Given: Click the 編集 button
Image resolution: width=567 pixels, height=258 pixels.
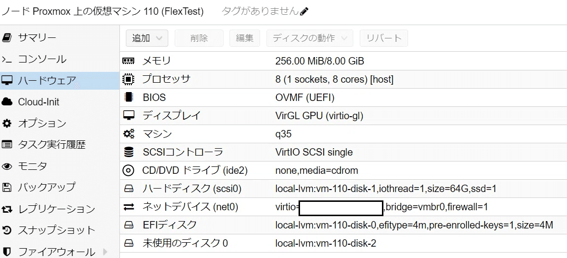Looking at the screenshot, I should pos(244,38).
